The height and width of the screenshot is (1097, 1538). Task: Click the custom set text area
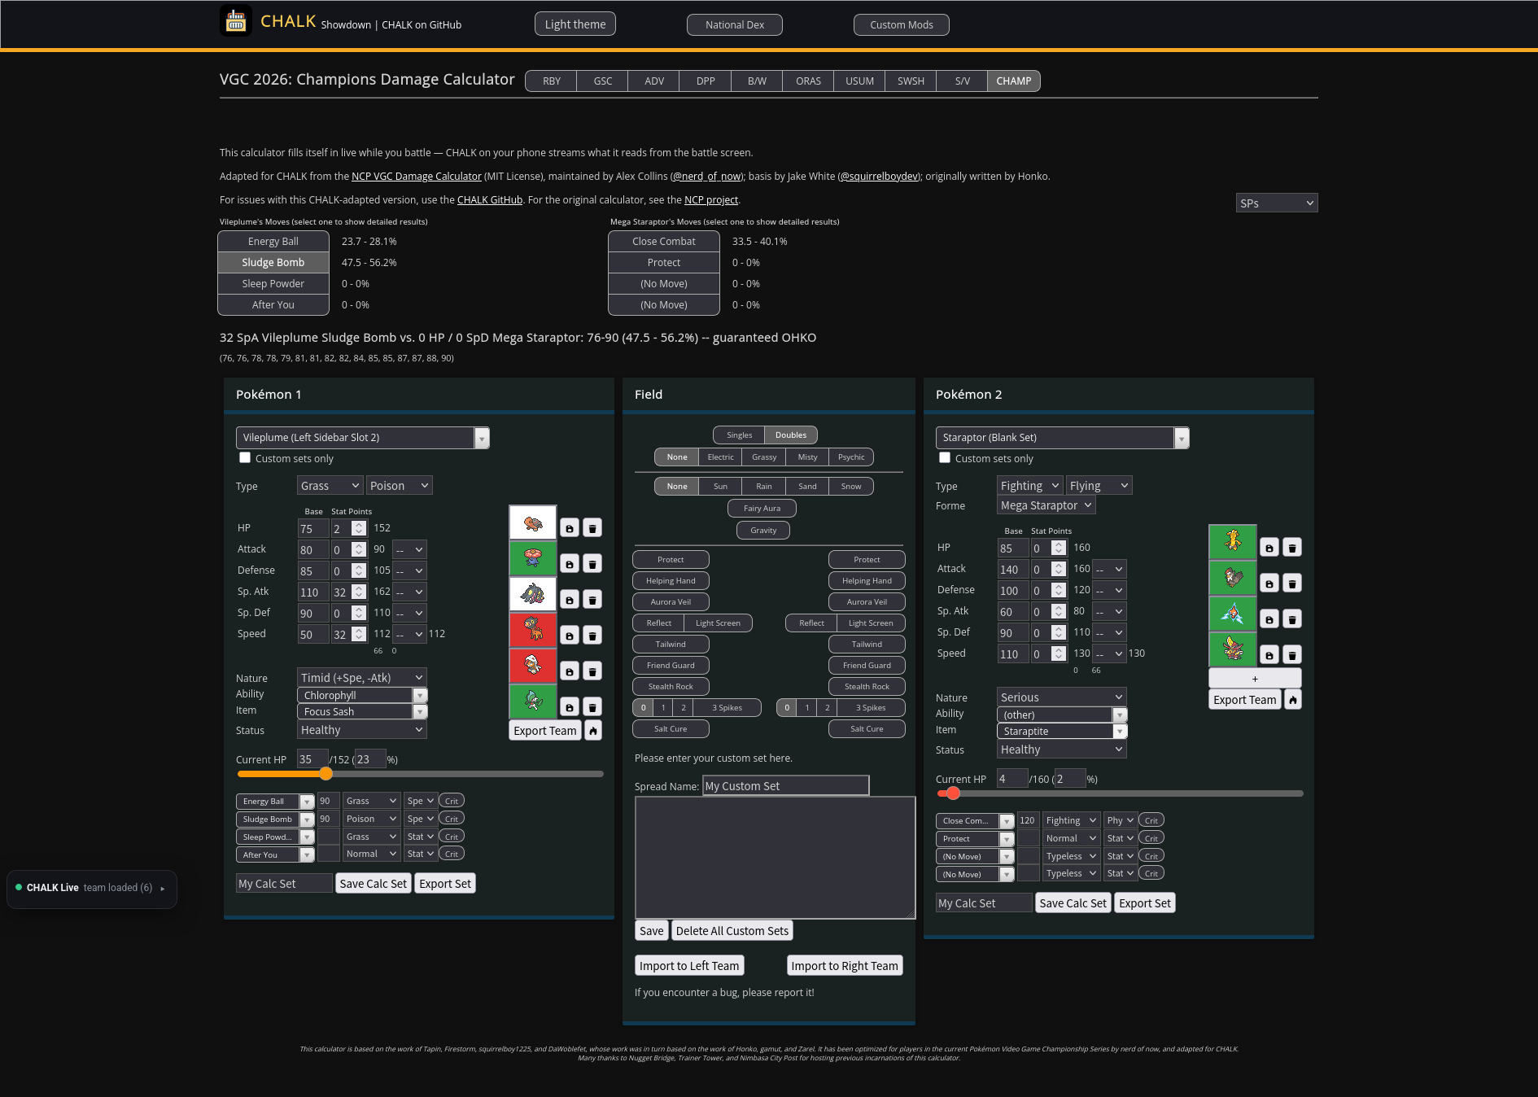[x=776, y=858]
